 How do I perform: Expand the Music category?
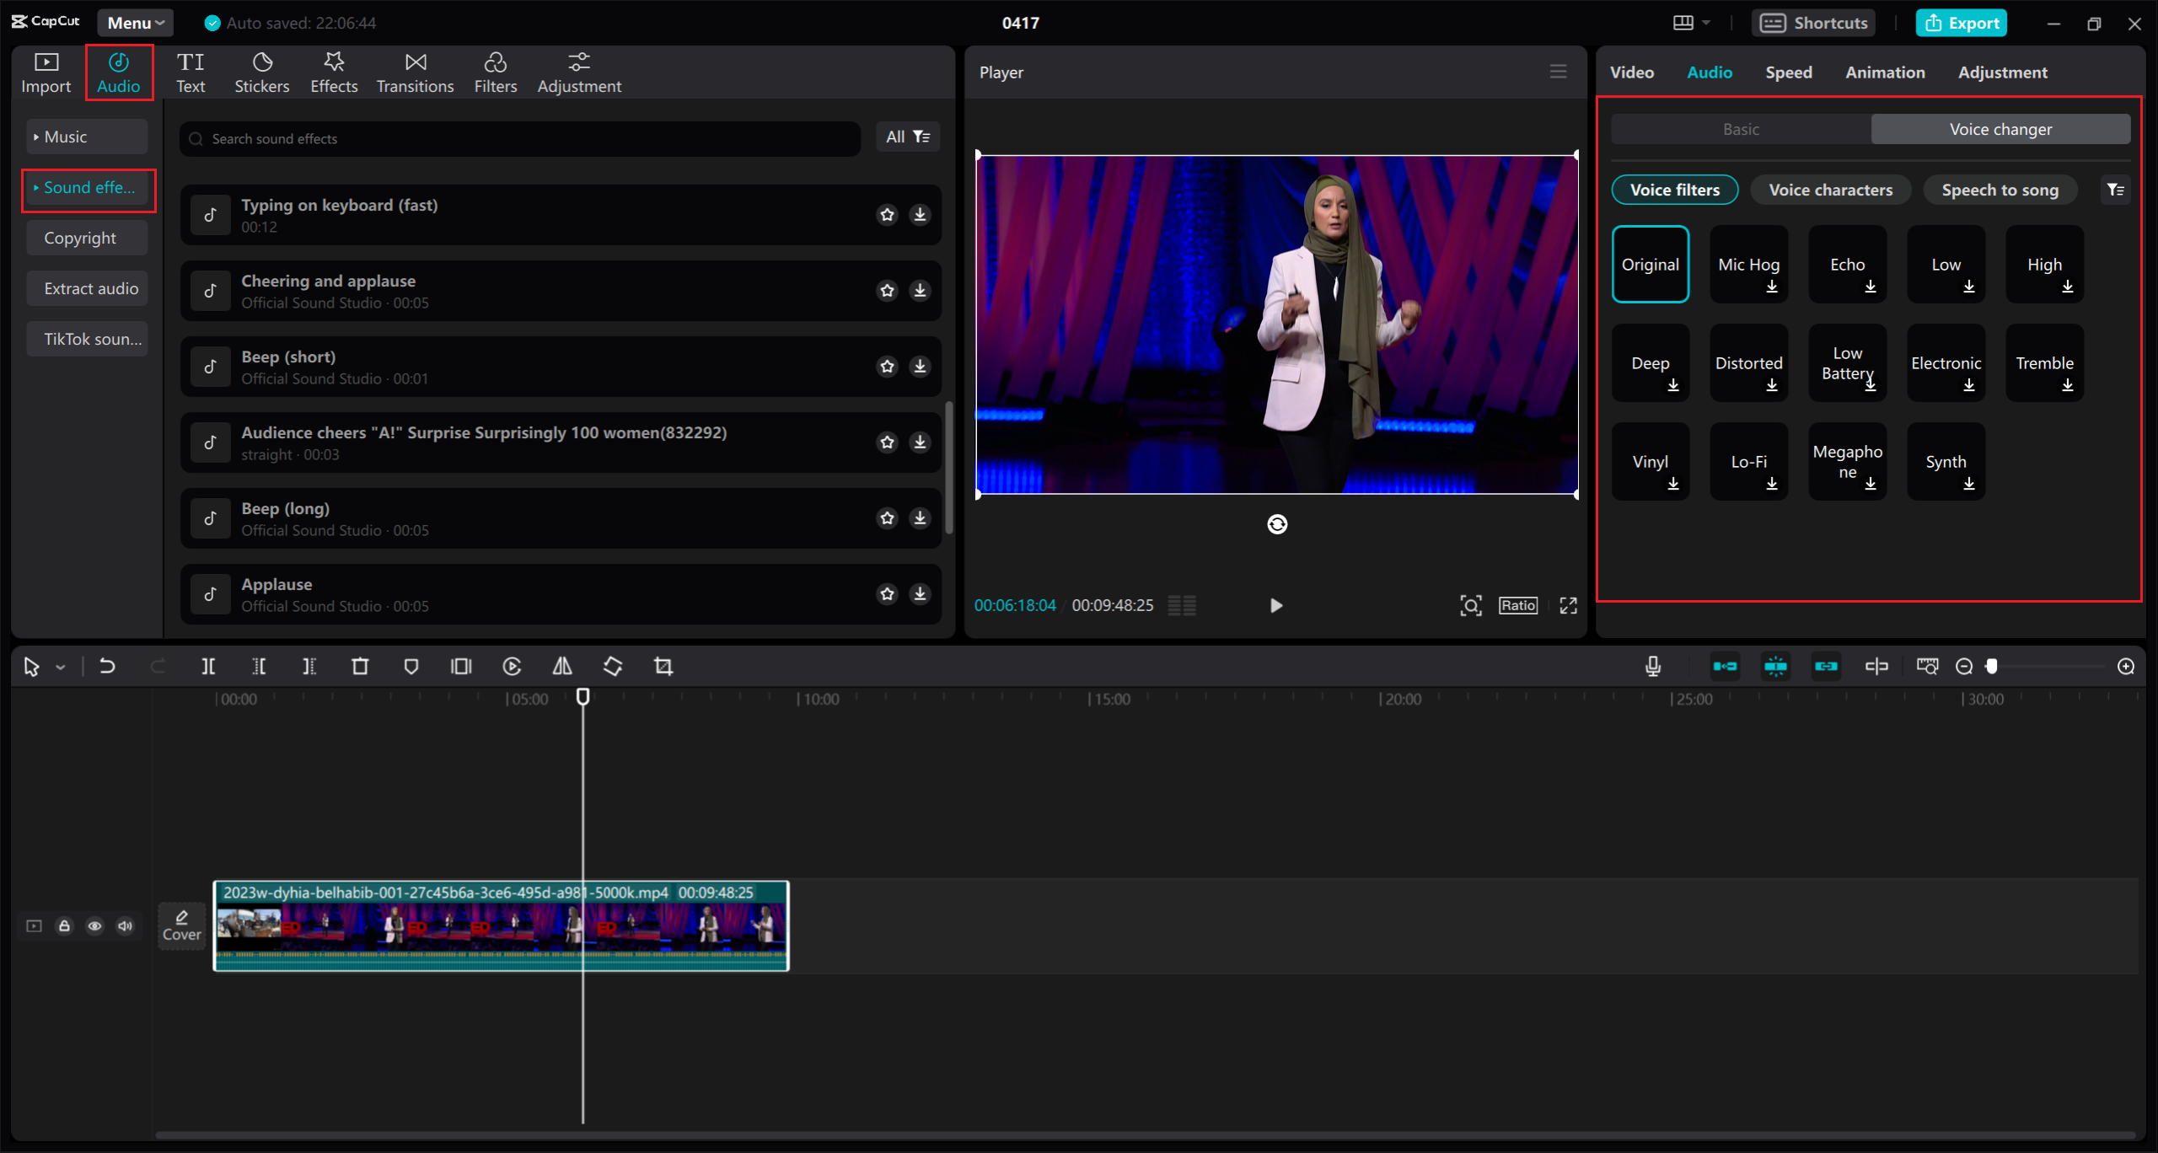[86, 137]
